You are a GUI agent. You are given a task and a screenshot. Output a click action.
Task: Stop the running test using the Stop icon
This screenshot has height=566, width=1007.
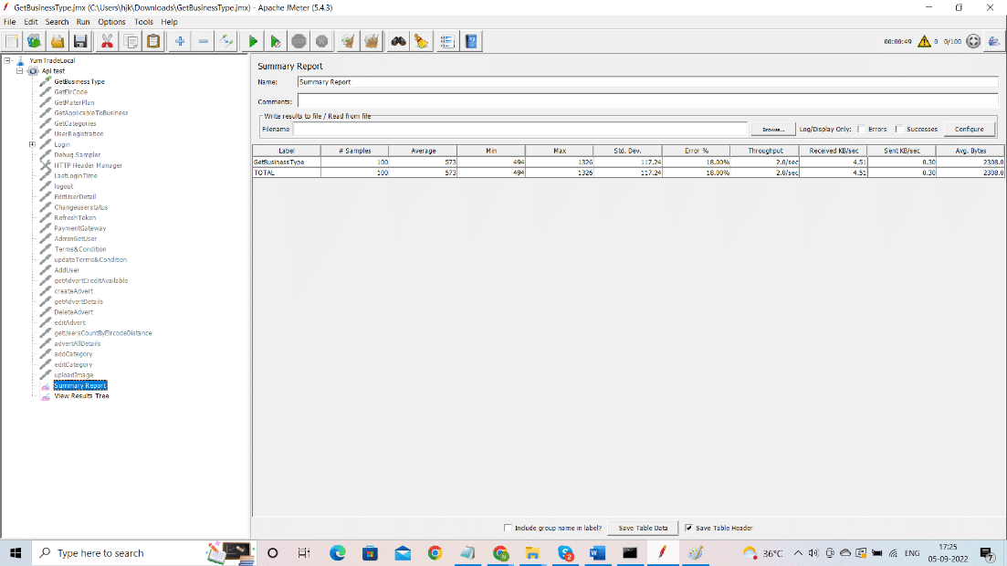[x=299, y=40]
